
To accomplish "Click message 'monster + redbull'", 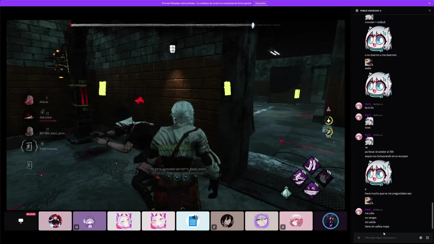I will (x=375, y=22).
